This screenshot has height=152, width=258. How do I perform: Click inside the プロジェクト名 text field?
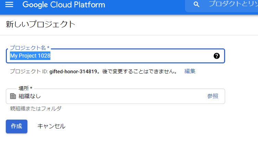tap(115, 56)
